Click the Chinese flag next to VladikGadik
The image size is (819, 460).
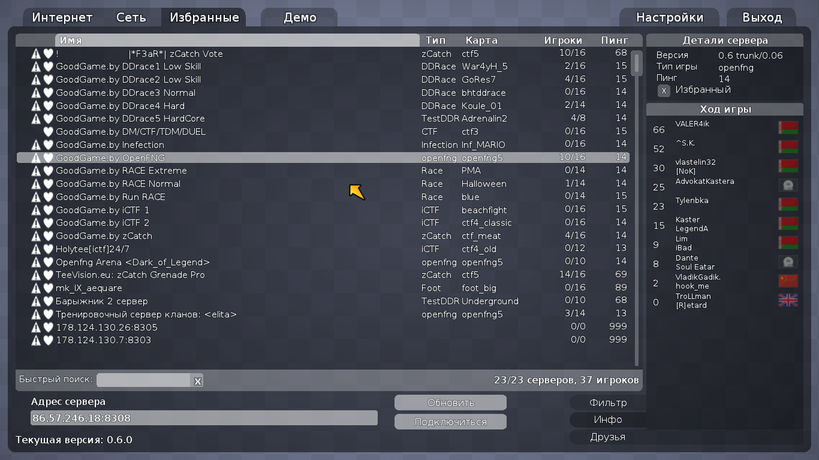(x=788, y=282)
